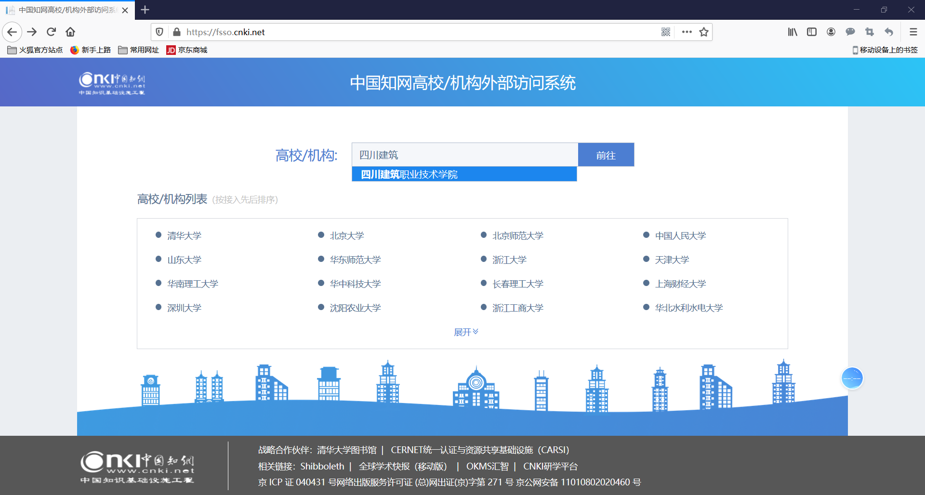Show QR code for this page
Image resolution: width=925 pixels, height=495 pixels.
point(666,32)
